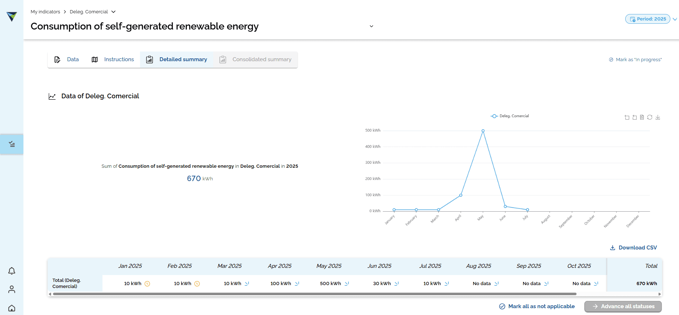Click the scrollbar right arrow
The height and width of the screenshot is (315, 679).
pyautogui.click(x=660, y=294)
